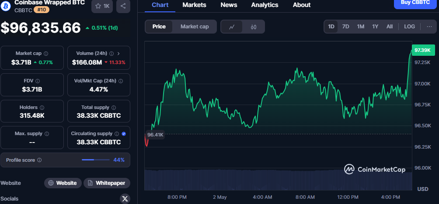Viewport: 439px width, 204px height.
Task: Open Circulating supply info icon
Action: point(117,134)
